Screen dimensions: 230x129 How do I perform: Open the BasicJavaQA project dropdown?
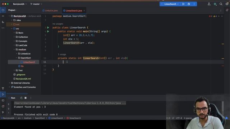pyautogui.click(x=20, y=4)
